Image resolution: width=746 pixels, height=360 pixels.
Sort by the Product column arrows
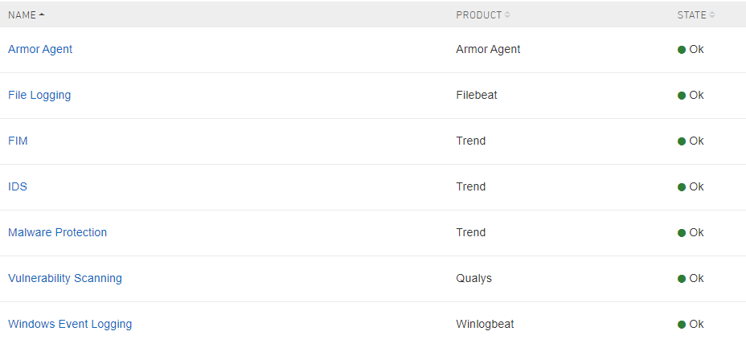(507, 15)
